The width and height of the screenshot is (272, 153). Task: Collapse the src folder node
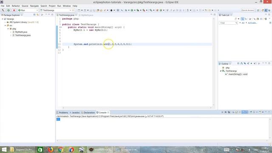[x=5, y=25]
